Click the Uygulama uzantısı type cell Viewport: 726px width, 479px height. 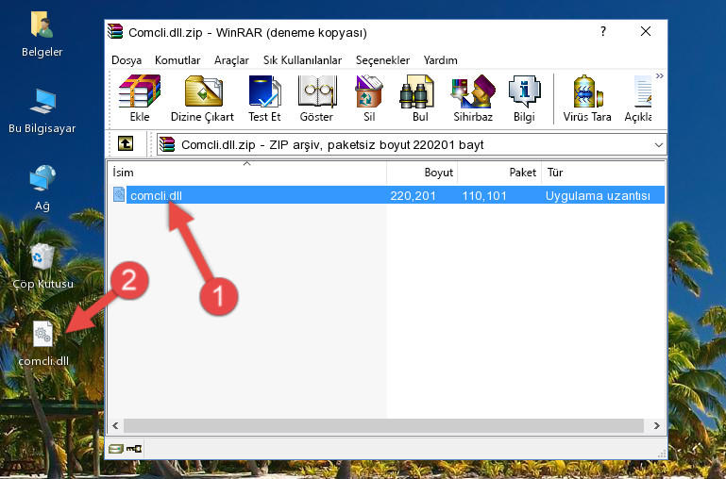point(598,195)
